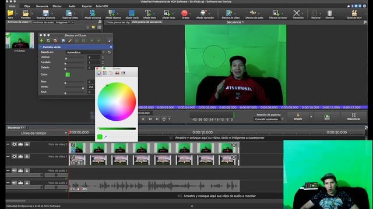Remove the Pantalla verde effect with its X button
Viewport: 373px width, 209px height.
[111, 47]
